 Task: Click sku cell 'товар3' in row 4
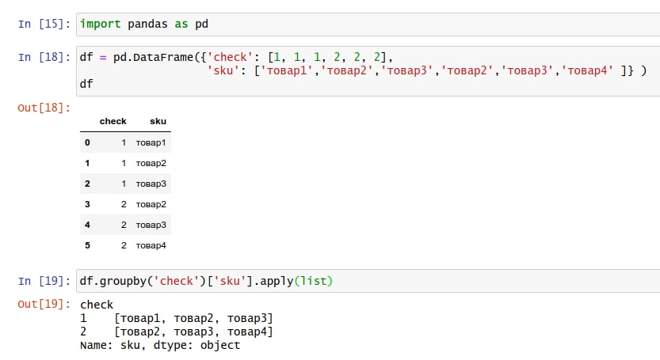151,225
